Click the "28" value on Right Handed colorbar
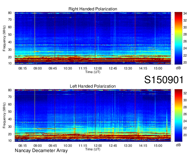Image resolution: width=190 pixels, height=154 pixels. [x=185, y=34]
